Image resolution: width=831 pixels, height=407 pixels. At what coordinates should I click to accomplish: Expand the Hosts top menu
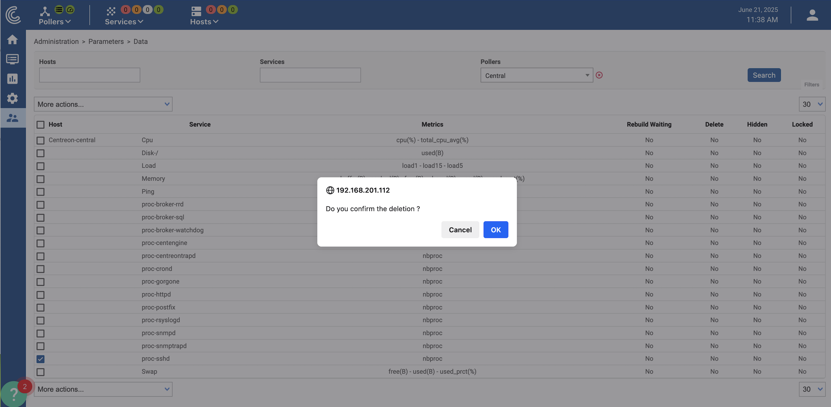[x=204, y=22]
